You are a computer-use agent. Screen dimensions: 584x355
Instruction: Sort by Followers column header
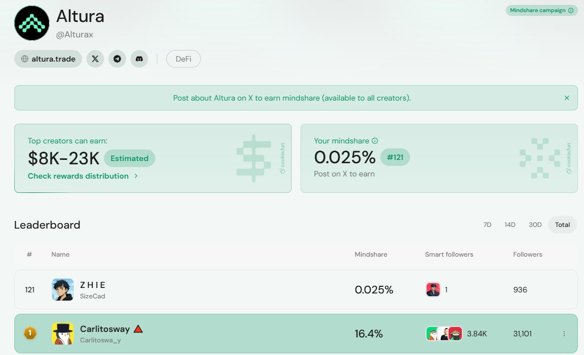(x=527, y=254)
